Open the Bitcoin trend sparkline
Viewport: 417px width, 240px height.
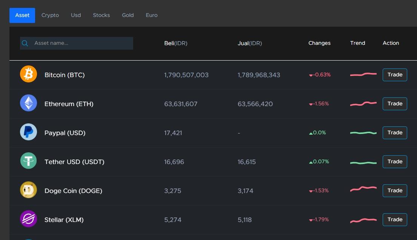[363, 74]
